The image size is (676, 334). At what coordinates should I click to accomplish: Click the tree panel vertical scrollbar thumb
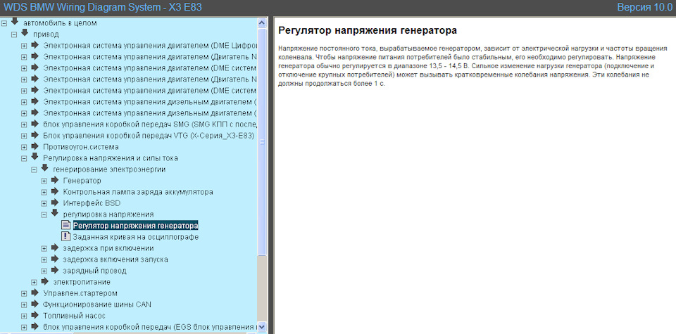coord(262,141)
